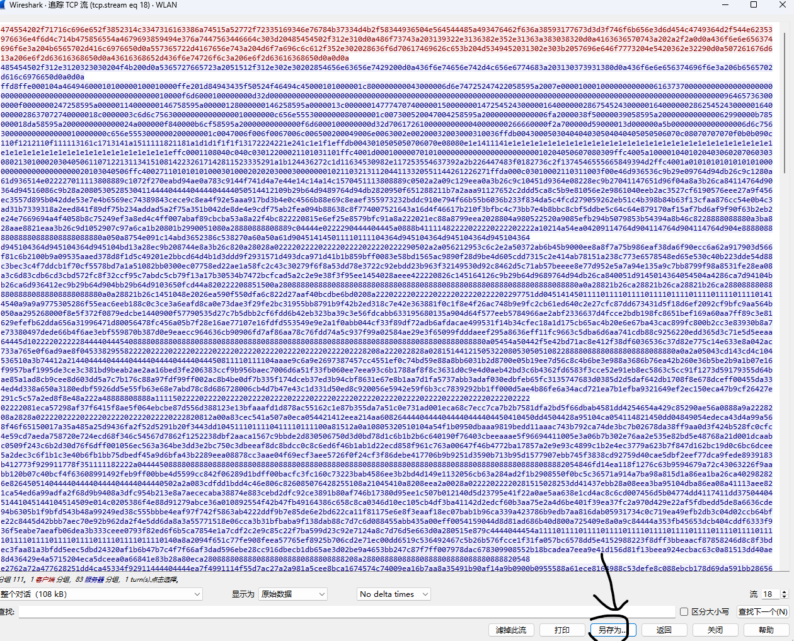Viewport: 794px width, 641px height.
Task: Select the blue server response hex data
Action: [x=252, y=252]
